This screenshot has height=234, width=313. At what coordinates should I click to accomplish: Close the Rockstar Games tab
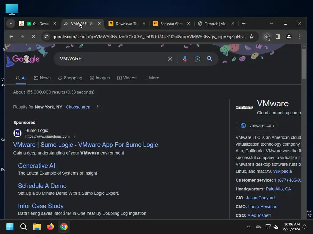coord(189,24)
